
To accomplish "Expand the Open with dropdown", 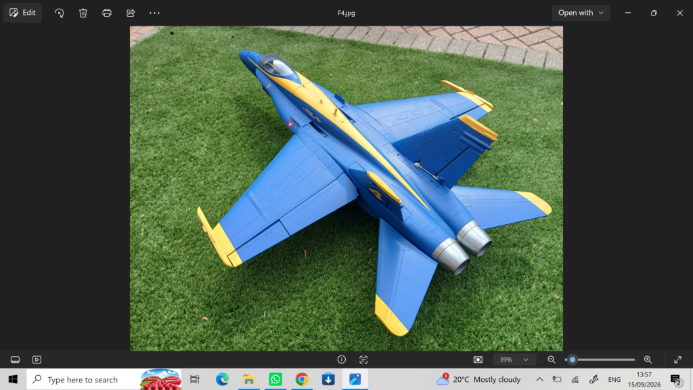I will 581,13.
